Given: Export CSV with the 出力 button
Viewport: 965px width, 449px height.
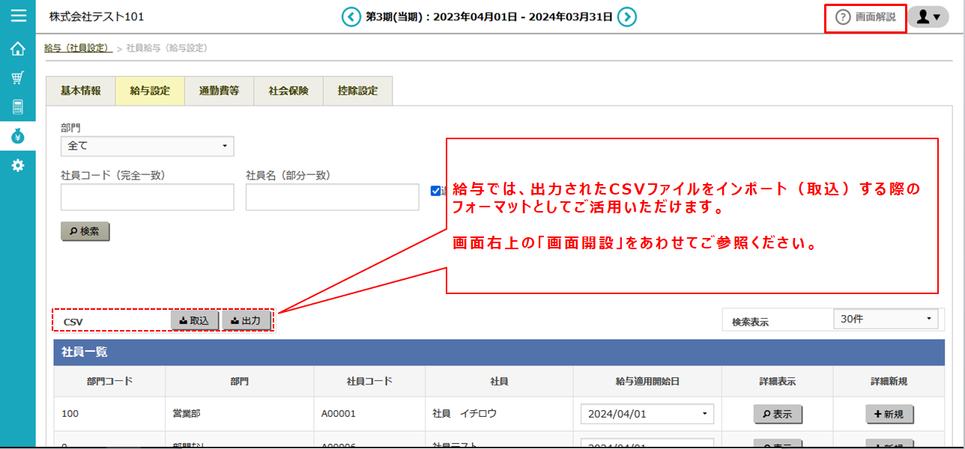Looking at the screenshot, I should click(x=247, y=320).
